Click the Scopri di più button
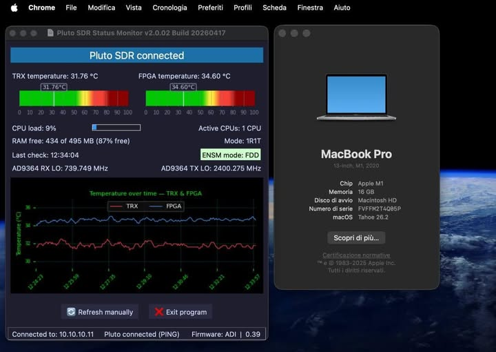Viewport: 496px width, 352px height. pyautogui.click(x=356, y=238)
